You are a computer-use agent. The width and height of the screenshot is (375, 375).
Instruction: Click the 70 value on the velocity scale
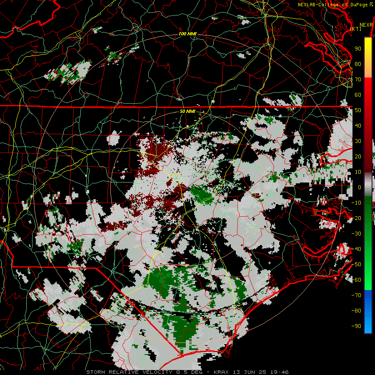[358, 80]
